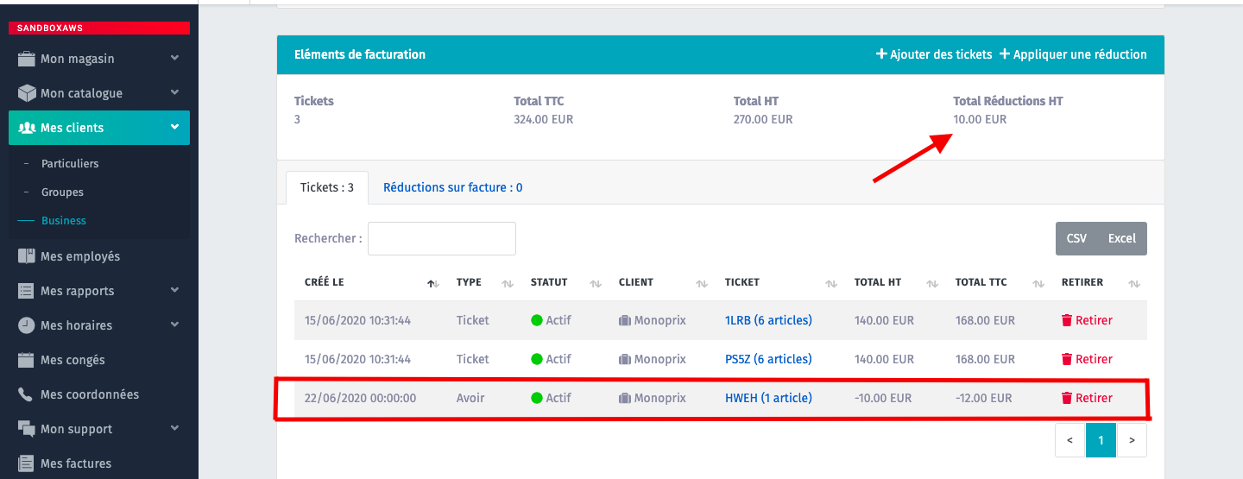This screenshot has height=479, width=1243.
Task: Click the box icon beside Mon catalogue
Action: [26, 93]
